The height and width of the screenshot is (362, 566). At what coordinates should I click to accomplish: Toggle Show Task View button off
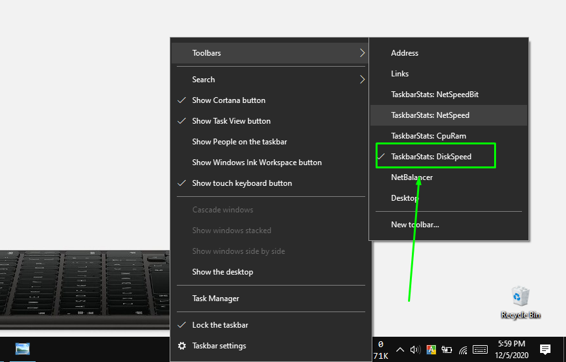(231, 121)
